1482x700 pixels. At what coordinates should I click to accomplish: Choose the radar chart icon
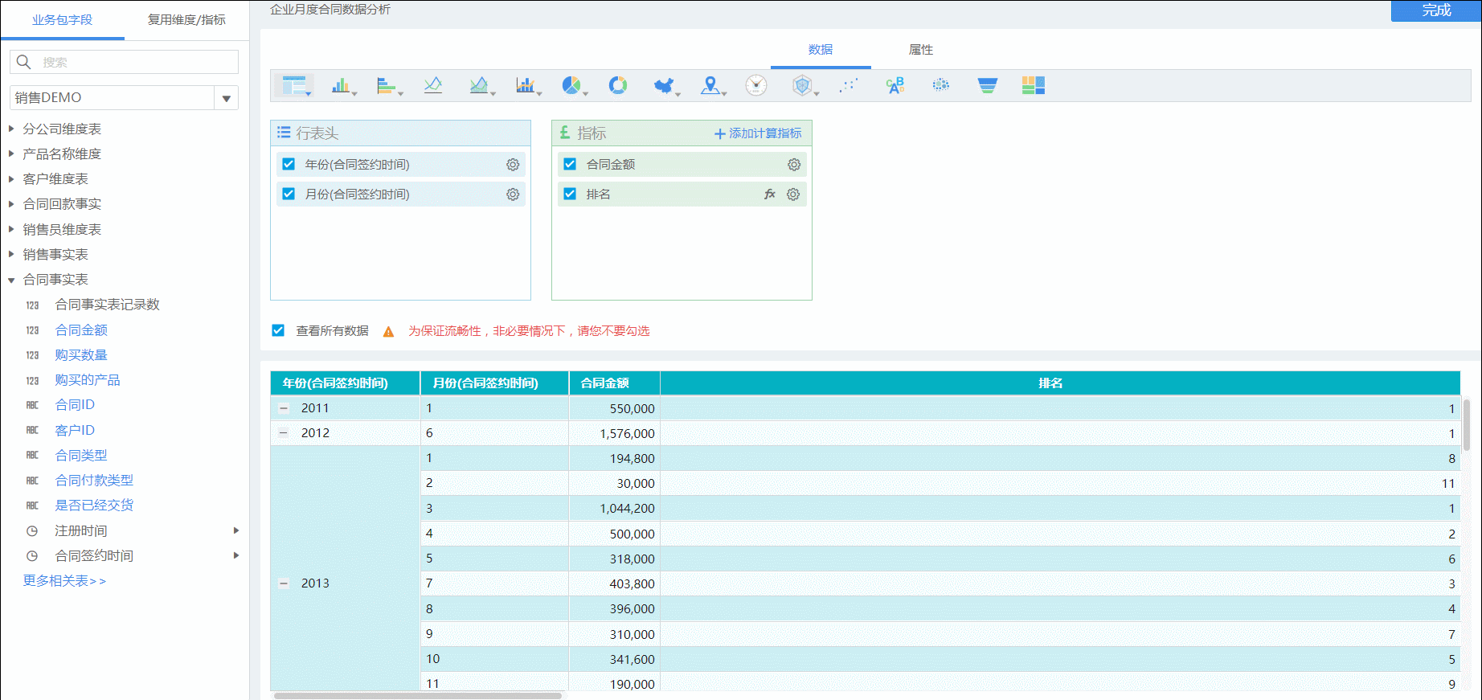(x=802, y=85)
